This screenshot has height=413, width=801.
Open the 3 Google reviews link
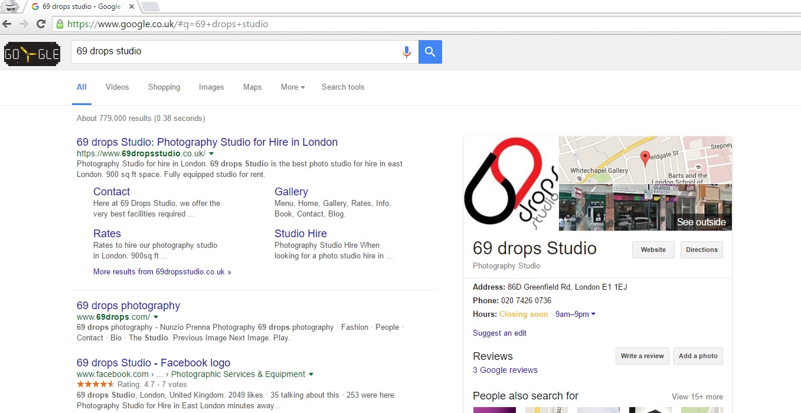tap(505, 370)
